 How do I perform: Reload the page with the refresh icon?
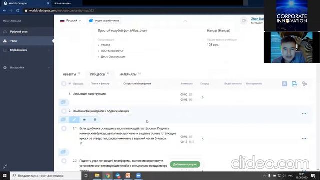(x=18, y=11)
